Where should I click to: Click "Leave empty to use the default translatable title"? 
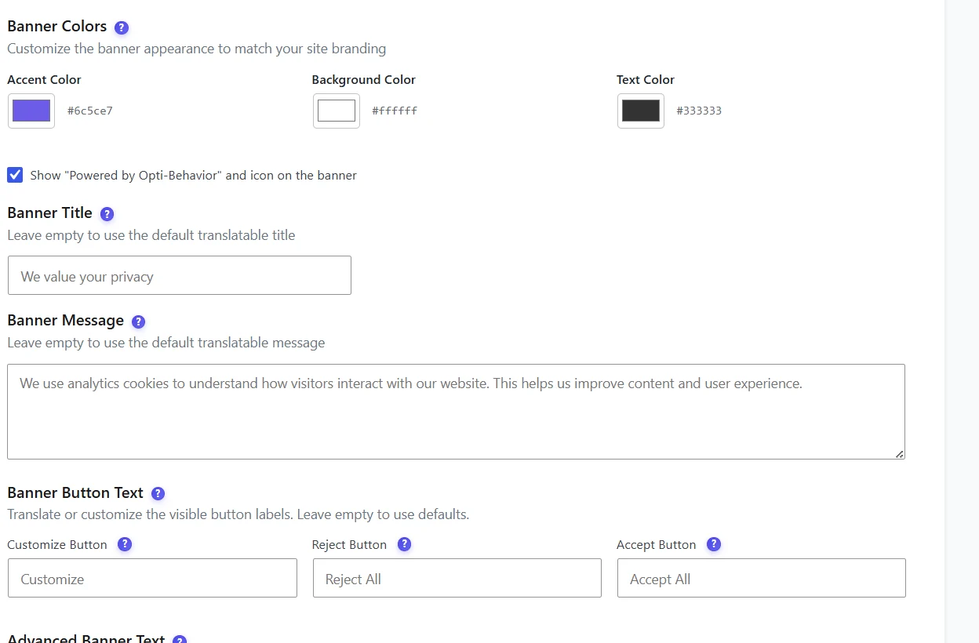pyautogui.click(x=151, y=235)
